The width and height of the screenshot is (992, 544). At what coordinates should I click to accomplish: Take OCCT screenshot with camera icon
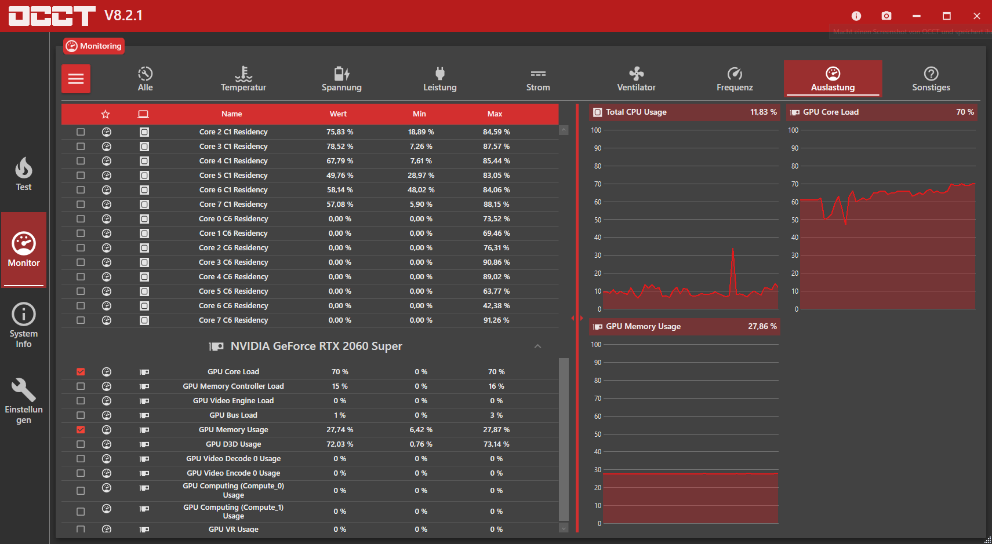886,16
